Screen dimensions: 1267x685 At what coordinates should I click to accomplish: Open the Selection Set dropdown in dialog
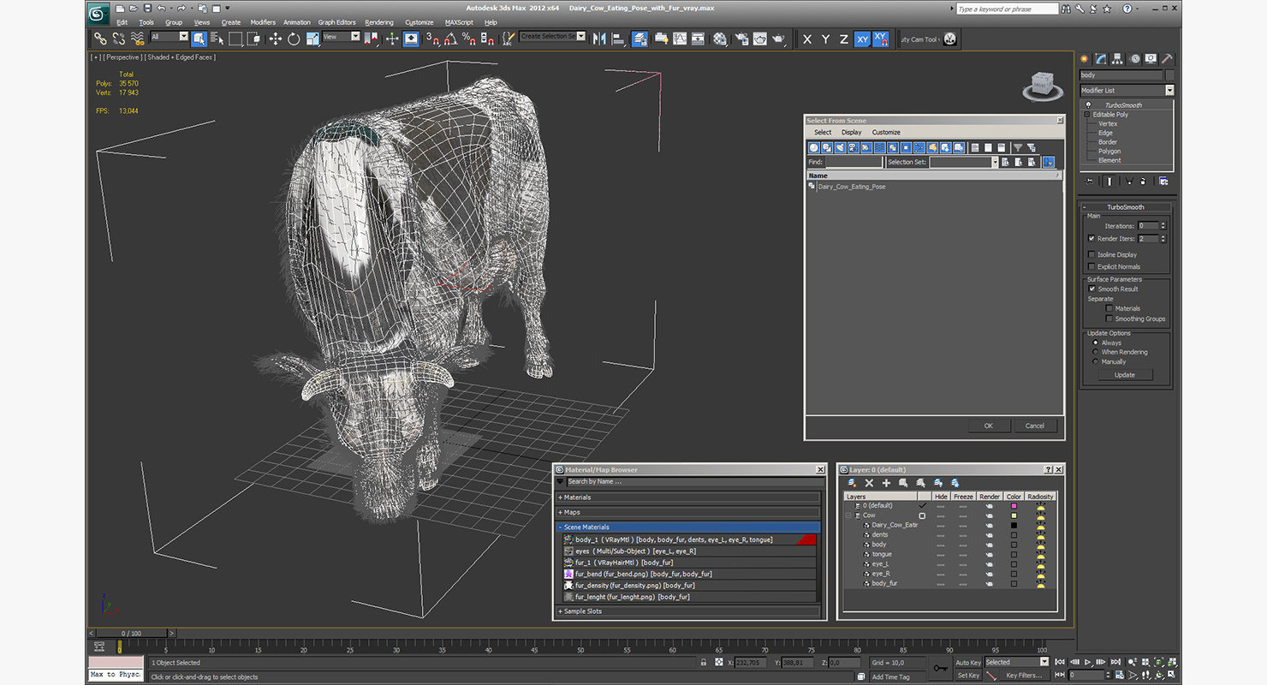click(x=964, y=162)
